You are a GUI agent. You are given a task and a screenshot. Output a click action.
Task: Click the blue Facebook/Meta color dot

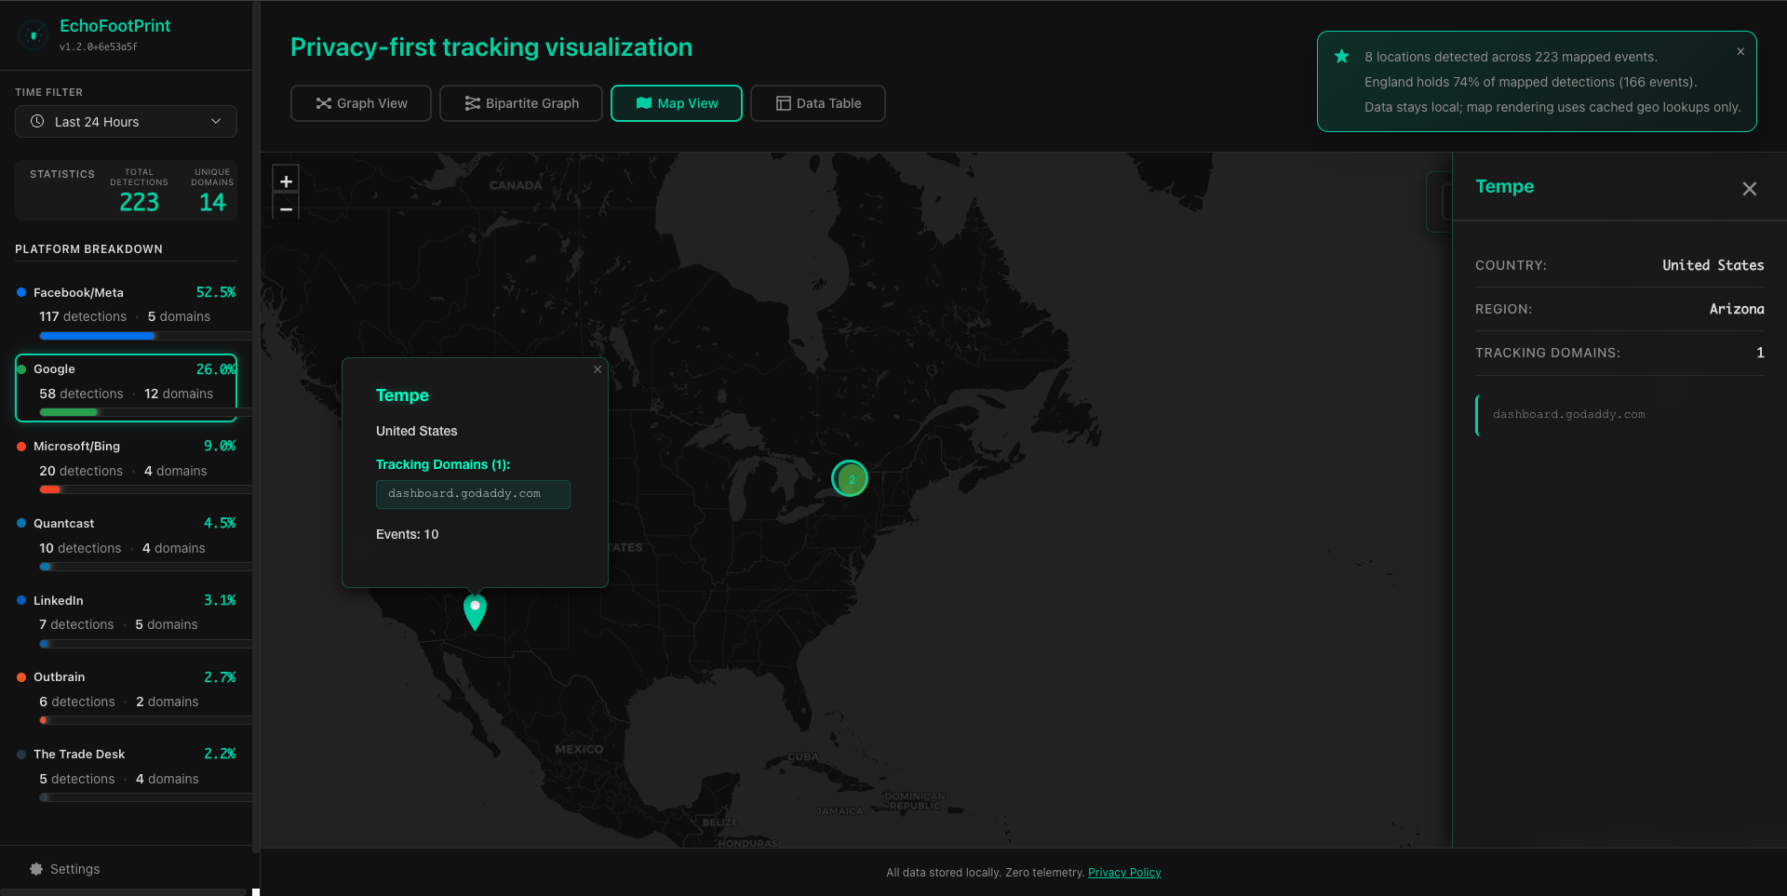(x=22, y=292)
